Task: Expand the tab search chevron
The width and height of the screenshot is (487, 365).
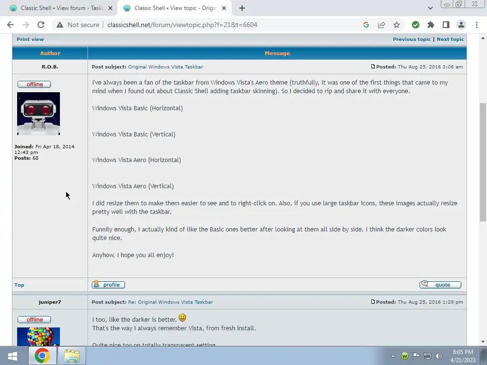Action: (430, 8)
